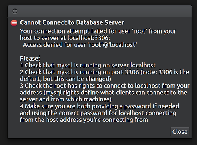Click step 2 about mysql running on port 3306
The width and height of the screenshot is (197, 145).
(105, 72)
